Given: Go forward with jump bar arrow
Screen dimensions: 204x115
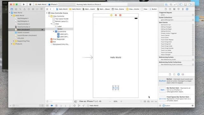Looking at the screenshot, I should click(x=54, y=9).
